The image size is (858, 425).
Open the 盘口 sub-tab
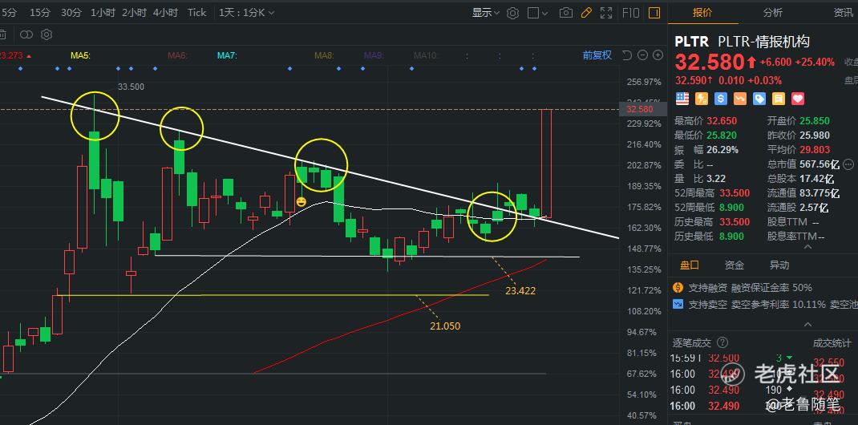coord(690,265)
